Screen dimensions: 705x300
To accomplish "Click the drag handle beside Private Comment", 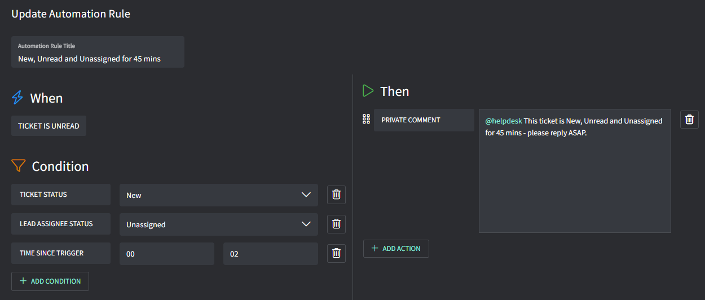I will (x=366, y=119).
